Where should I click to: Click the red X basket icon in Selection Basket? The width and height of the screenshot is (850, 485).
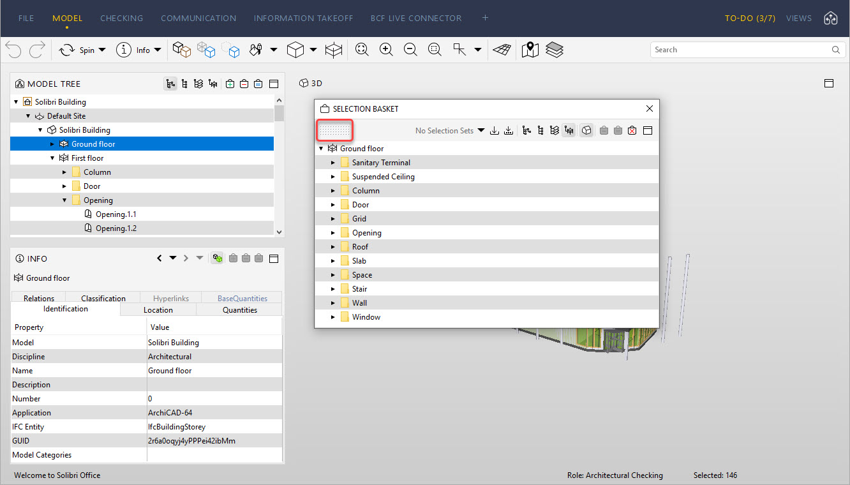pos(632,130)
